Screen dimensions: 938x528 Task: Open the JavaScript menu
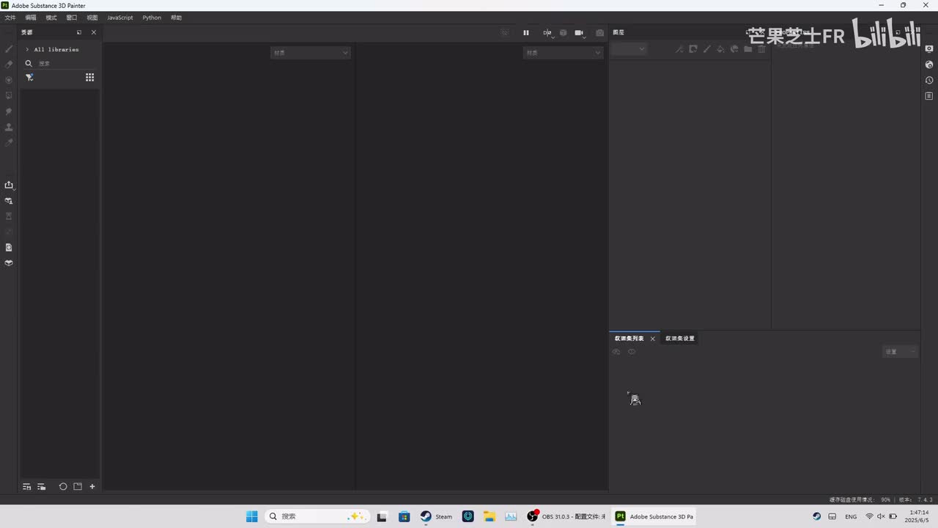[x=120, y=18]
